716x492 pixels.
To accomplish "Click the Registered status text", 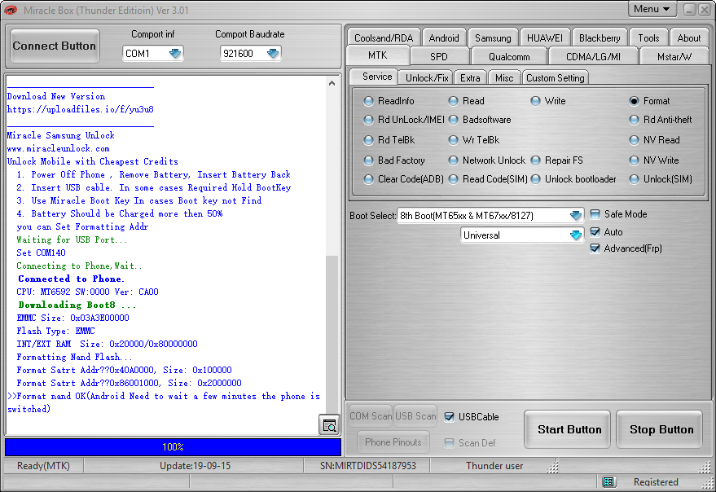I will click(655, 482).
